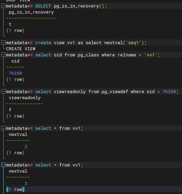This screenshot has height=194, width=182.
Task: Collapse the last highlighted 'select * from vv1' block
Action: pos(3,165)
